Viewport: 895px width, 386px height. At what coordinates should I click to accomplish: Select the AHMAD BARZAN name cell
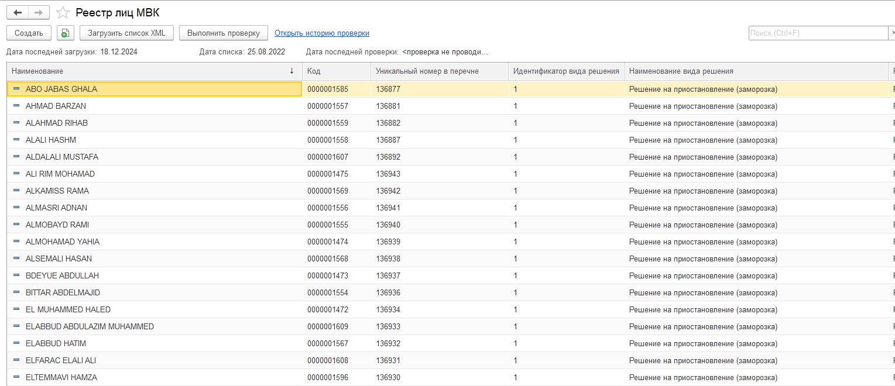pyautogui.click(x=154, y=106)
